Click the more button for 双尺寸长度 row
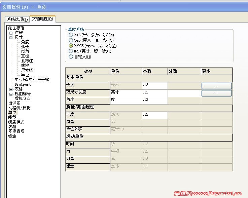Image resolution: width=248 pixels, height=198 pixels. [216, 93]
